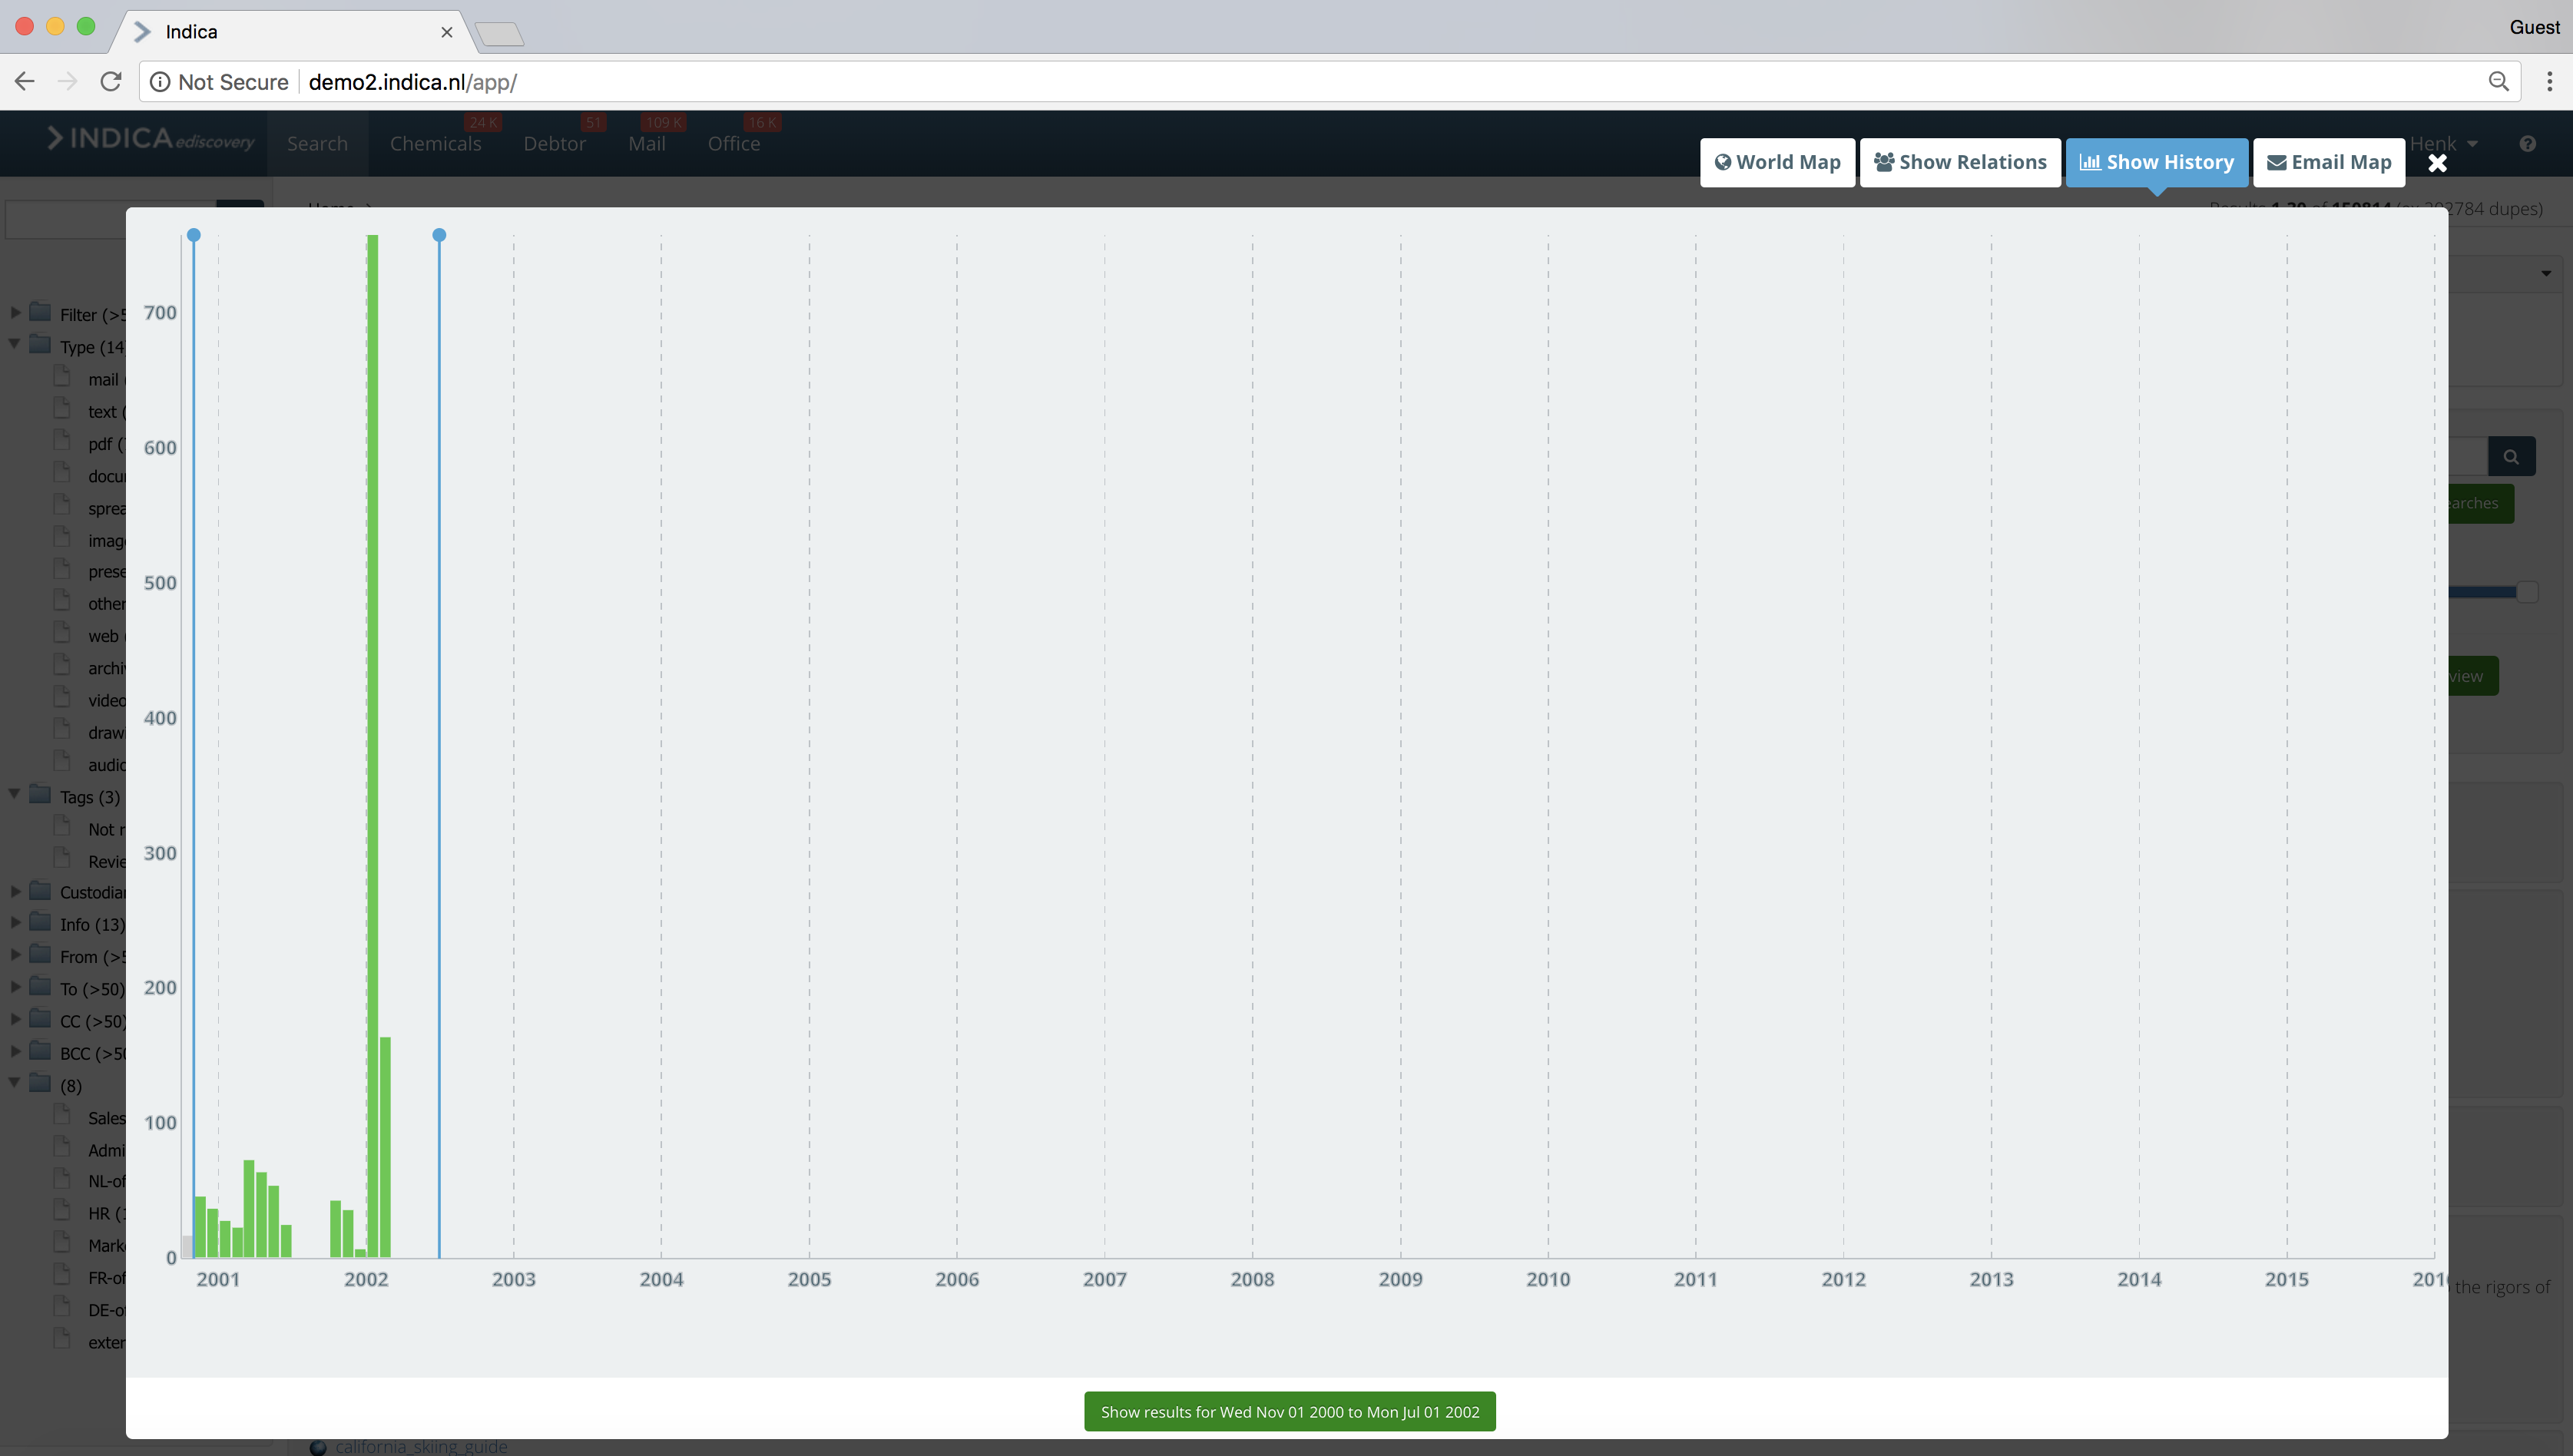Open the Email Map view

(x=2329, y=163)
